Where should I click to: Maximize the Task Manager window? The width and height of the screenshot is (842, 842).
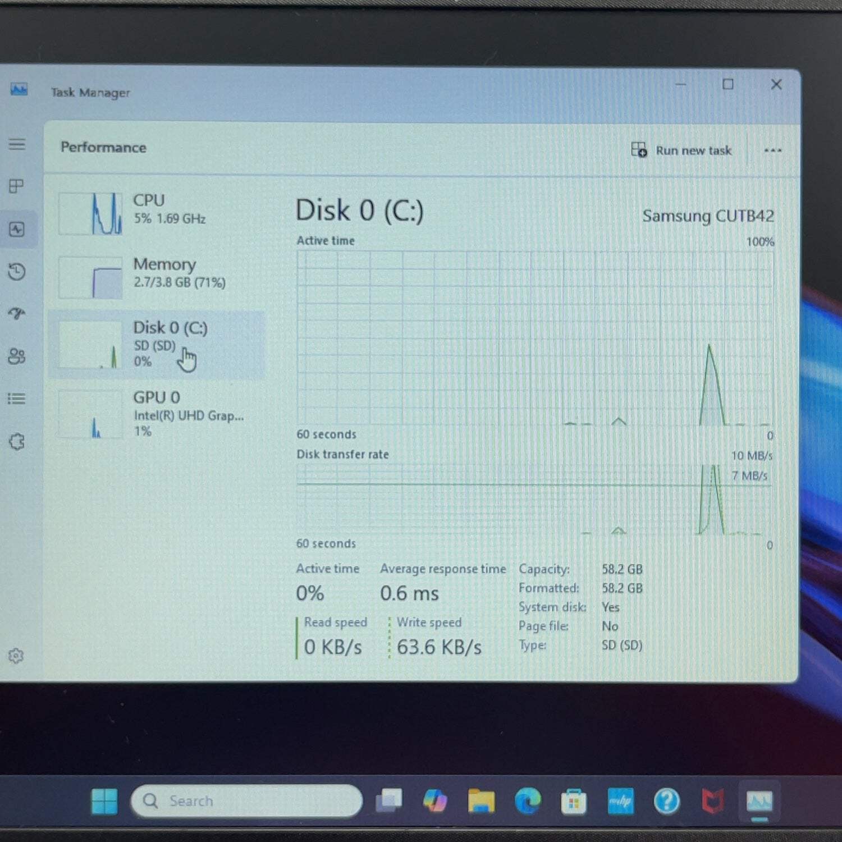[x=728, y=84]
